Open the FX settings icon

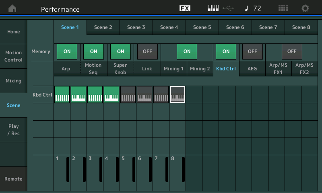[185, 8]
